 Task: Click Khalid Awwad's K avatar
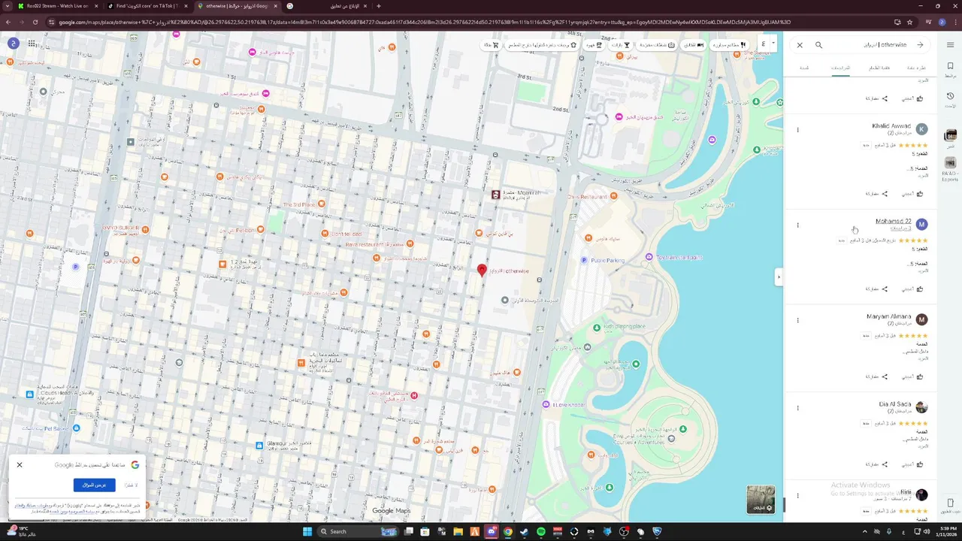[x=921, y=129]
